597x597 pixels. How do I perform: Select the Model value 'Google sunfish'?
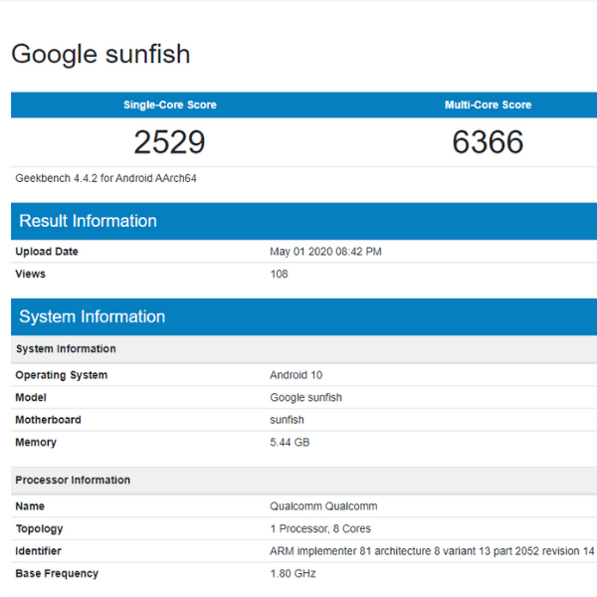click(305, 397)
